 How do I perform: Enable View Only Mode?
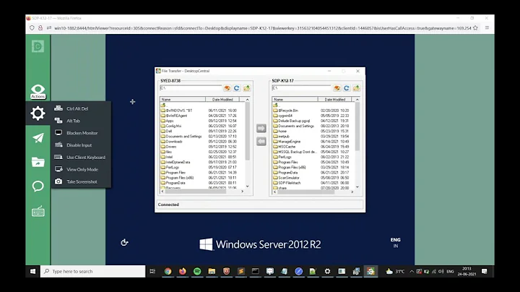click(x=81, y=169)
